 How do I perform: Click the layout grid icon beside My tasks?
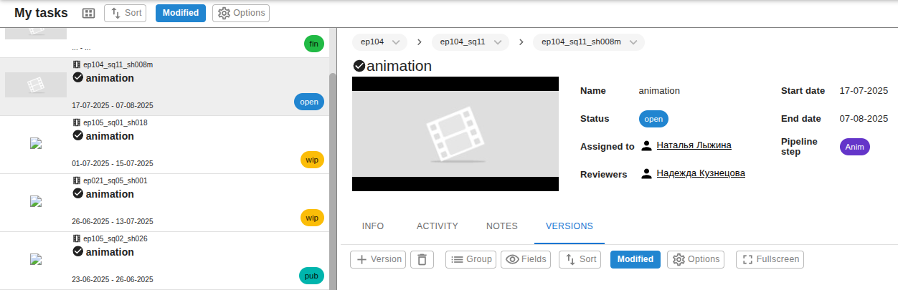[x=89, y=13]
